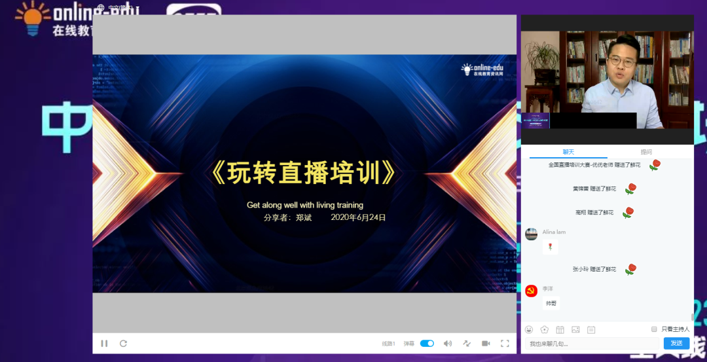Click the camera video icon
Viewport: 707px width, 362px height.
click(486, 343)
